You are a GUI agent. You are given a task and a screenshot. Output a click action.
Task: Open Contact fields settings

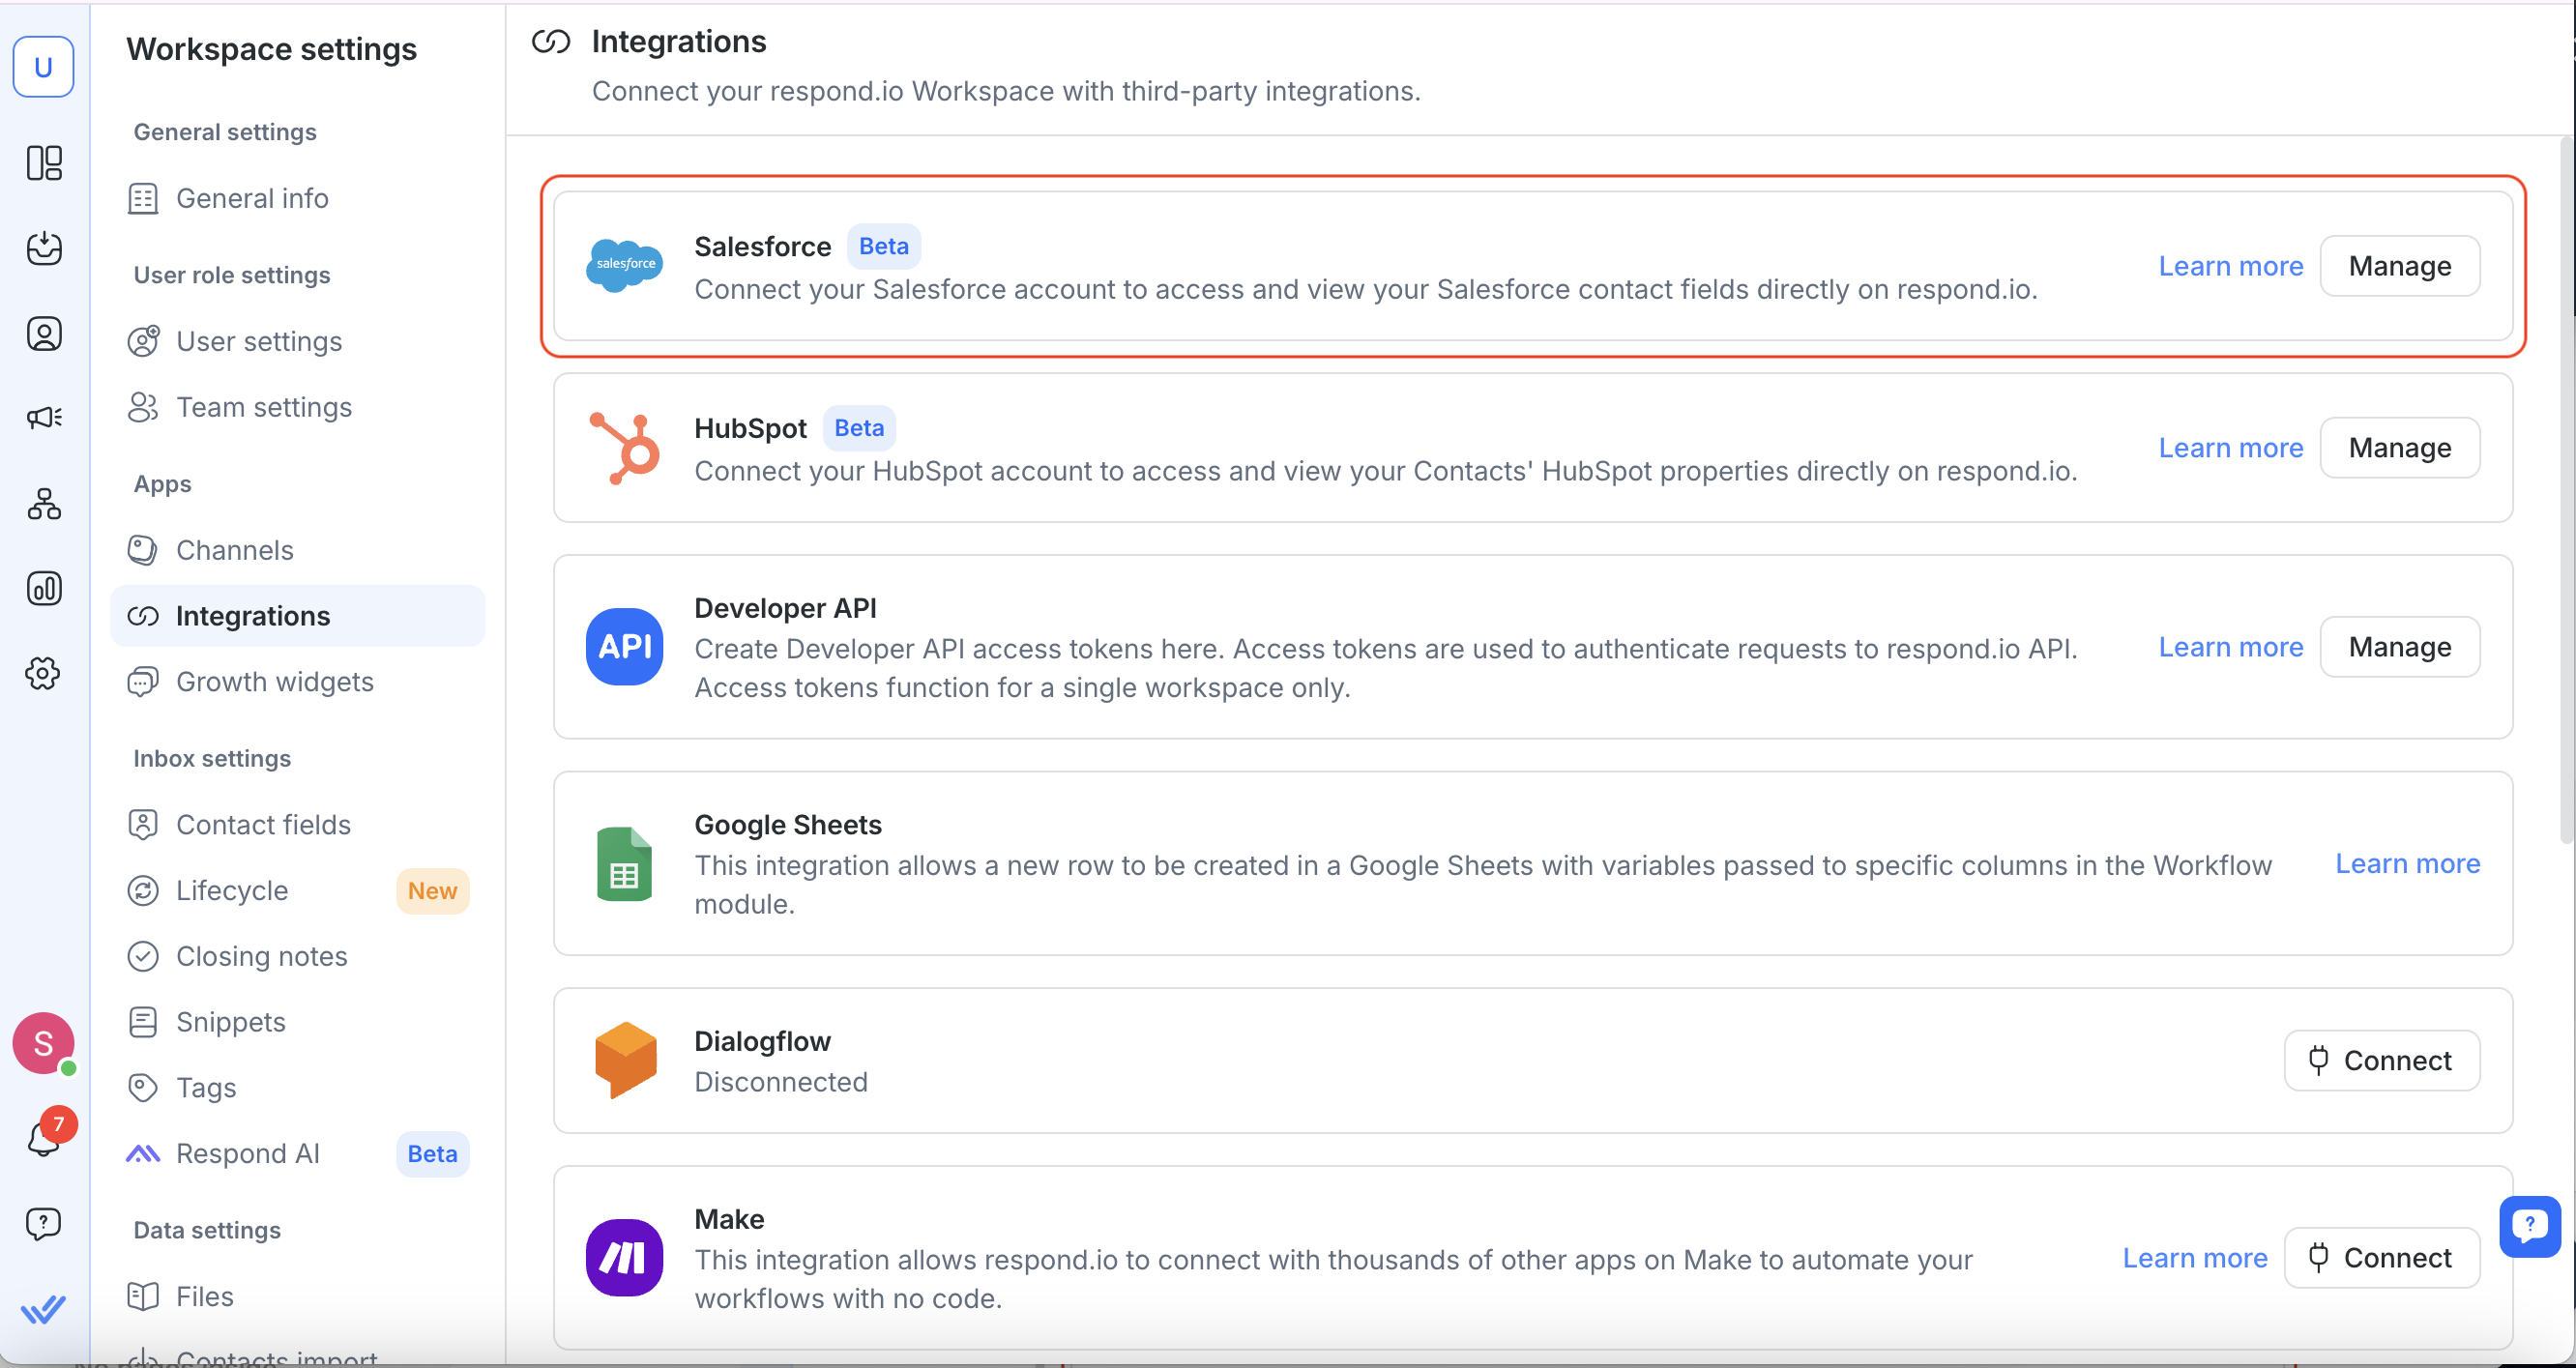pyautogui.click(x=263, y=824)
